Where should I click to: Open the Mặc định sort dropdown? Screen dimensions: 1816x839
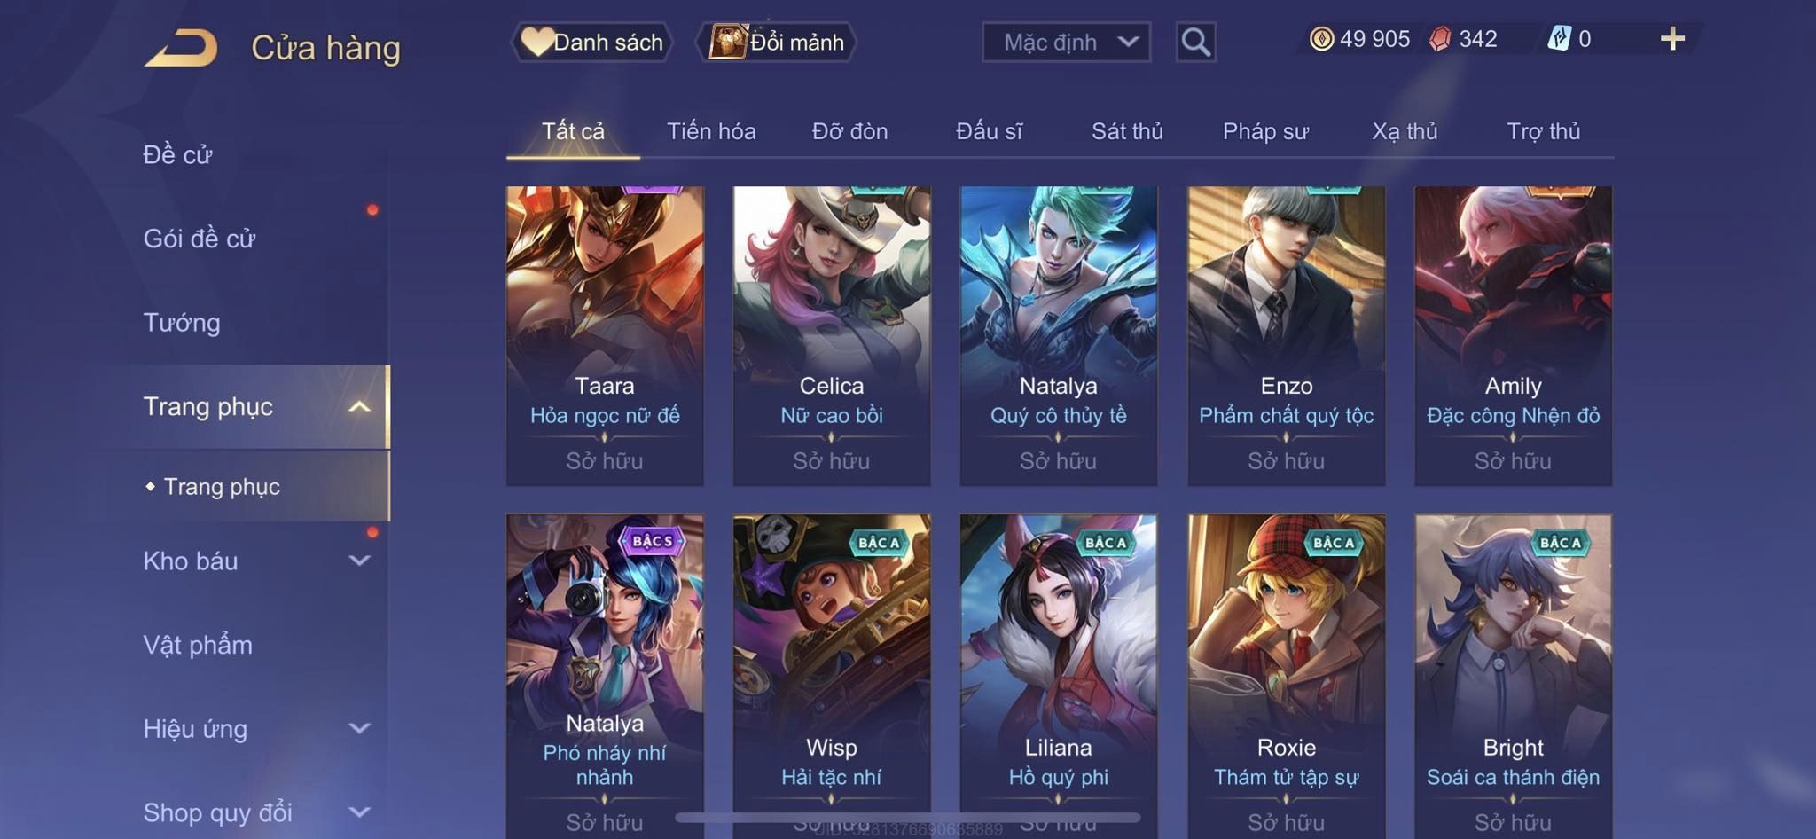[1066, 42]
